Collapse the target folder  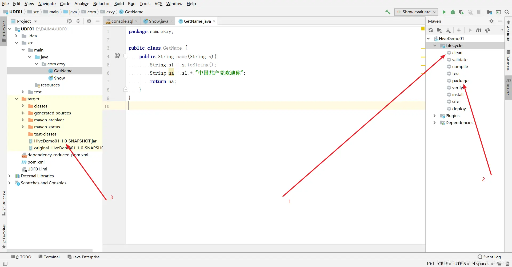tap(16, 99)
